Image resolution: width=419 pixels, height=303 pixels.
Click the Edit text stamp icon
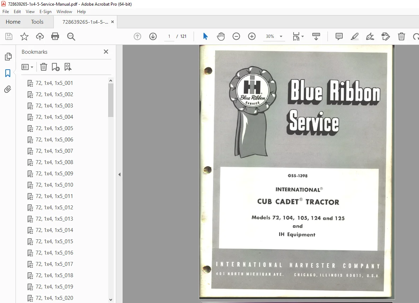(x=385, y=36)
